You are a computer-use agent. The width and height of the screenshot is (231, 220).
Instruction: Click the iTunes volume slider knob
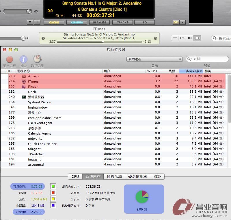23,38
